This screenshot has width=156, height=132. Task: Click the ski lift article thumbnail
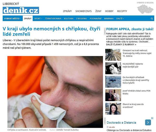113,82
